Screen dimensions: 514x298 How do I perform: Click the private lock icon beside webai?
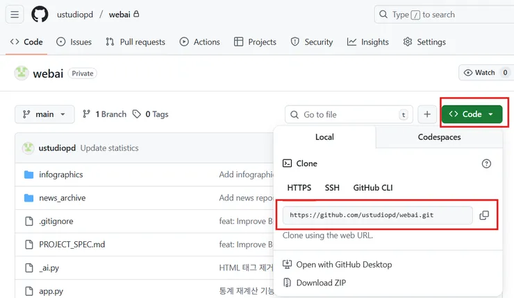point(136,14)
